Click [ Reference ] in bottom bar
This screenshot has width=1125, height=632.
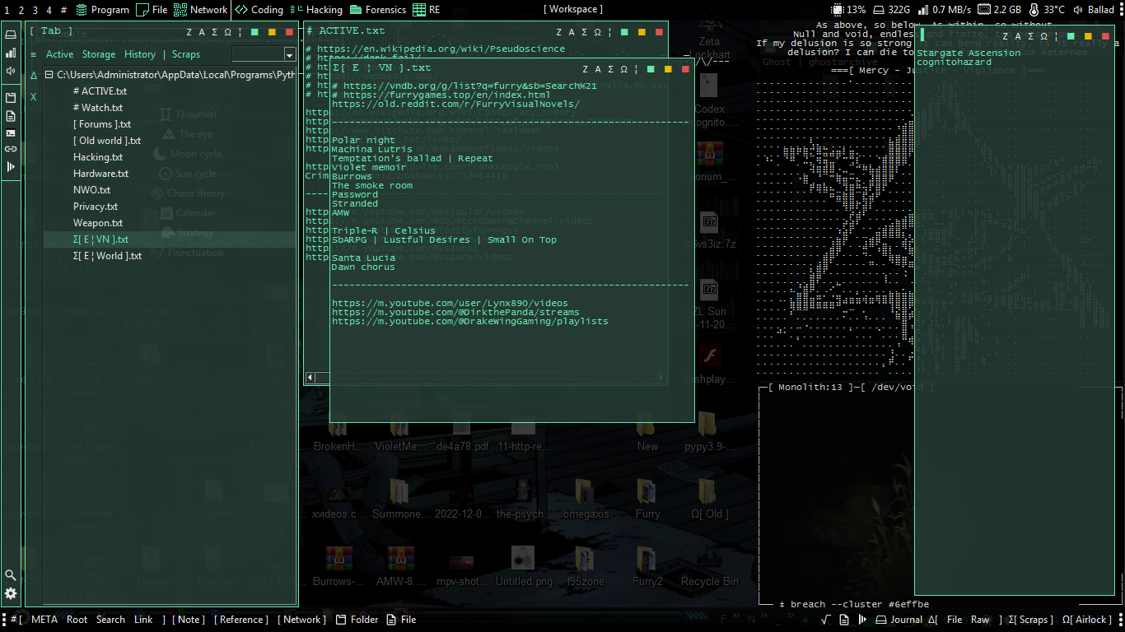click(x=241, y=620)
